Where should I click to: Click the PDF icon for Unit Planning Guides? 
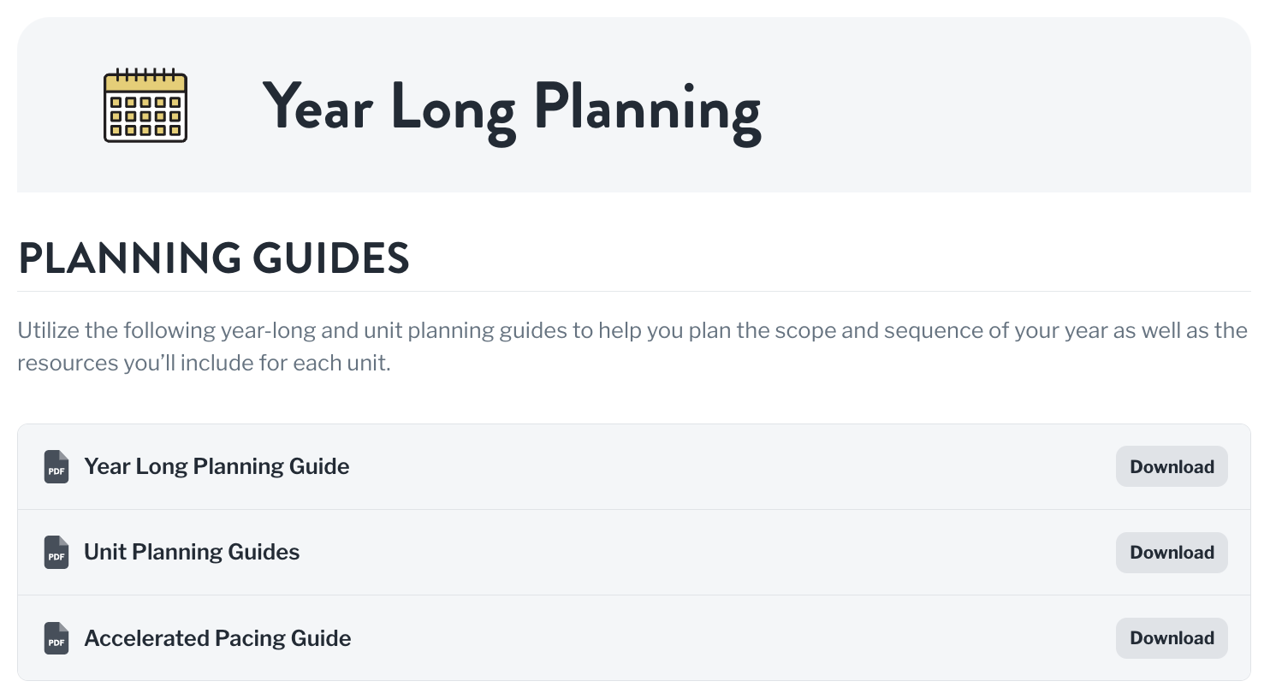pyautogui.click(x=56, y=552)
